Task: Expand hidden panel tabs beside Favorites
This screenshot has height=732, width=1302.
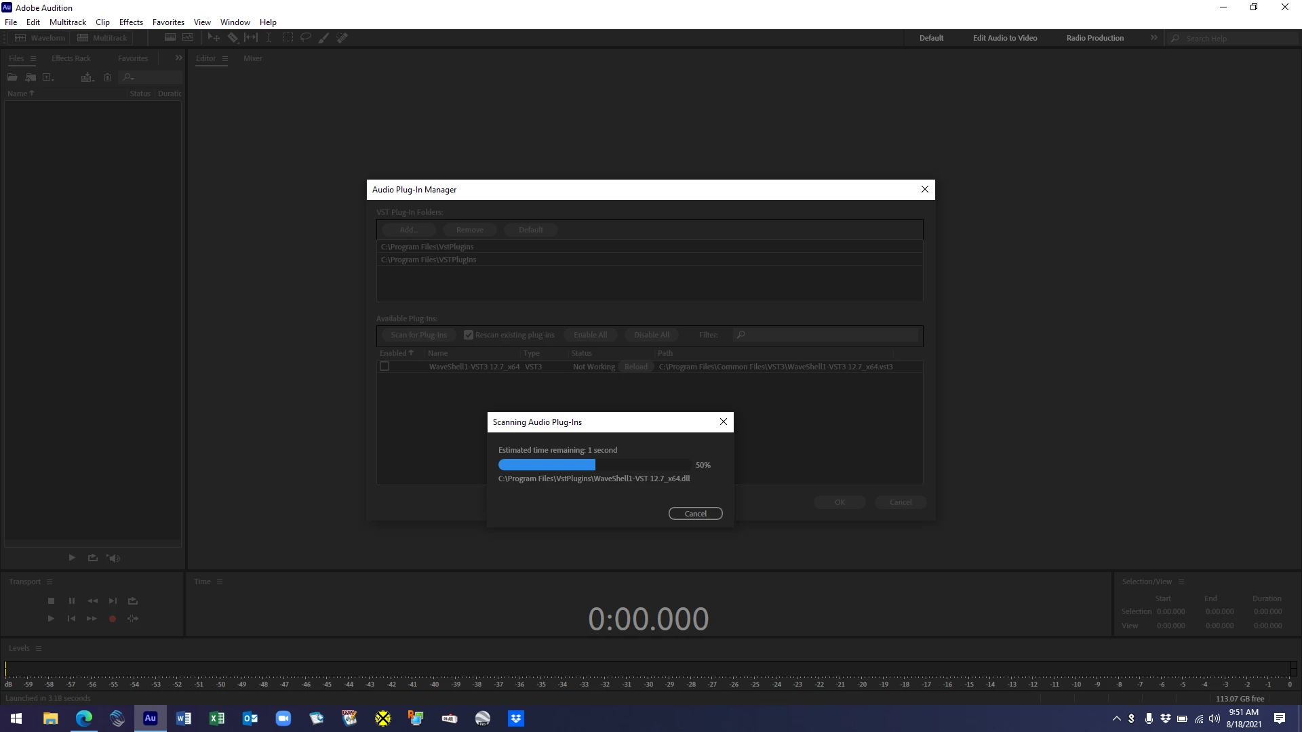Action: tap(178, 58)
